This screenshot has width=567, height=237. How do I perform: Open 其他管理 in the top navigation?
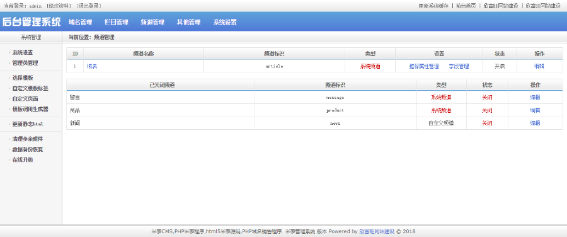pos(188,22)
